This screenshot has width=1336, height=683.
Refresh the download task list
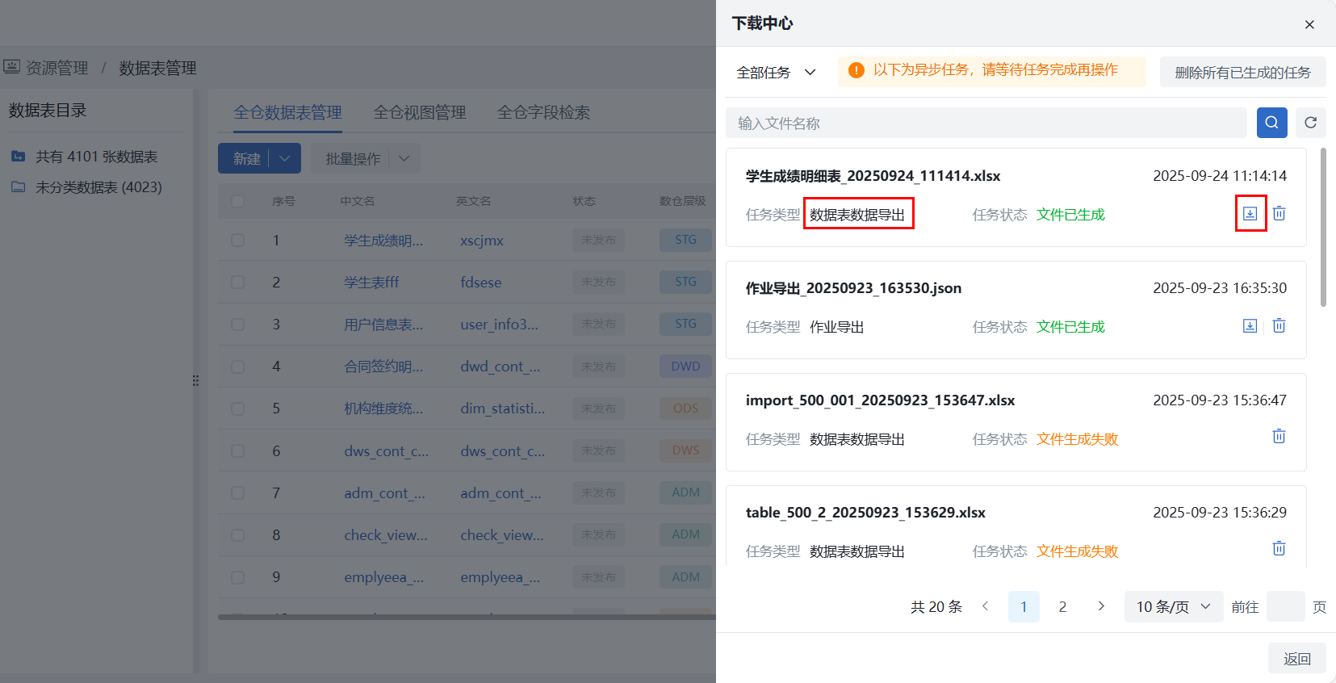coord(1310,123)
